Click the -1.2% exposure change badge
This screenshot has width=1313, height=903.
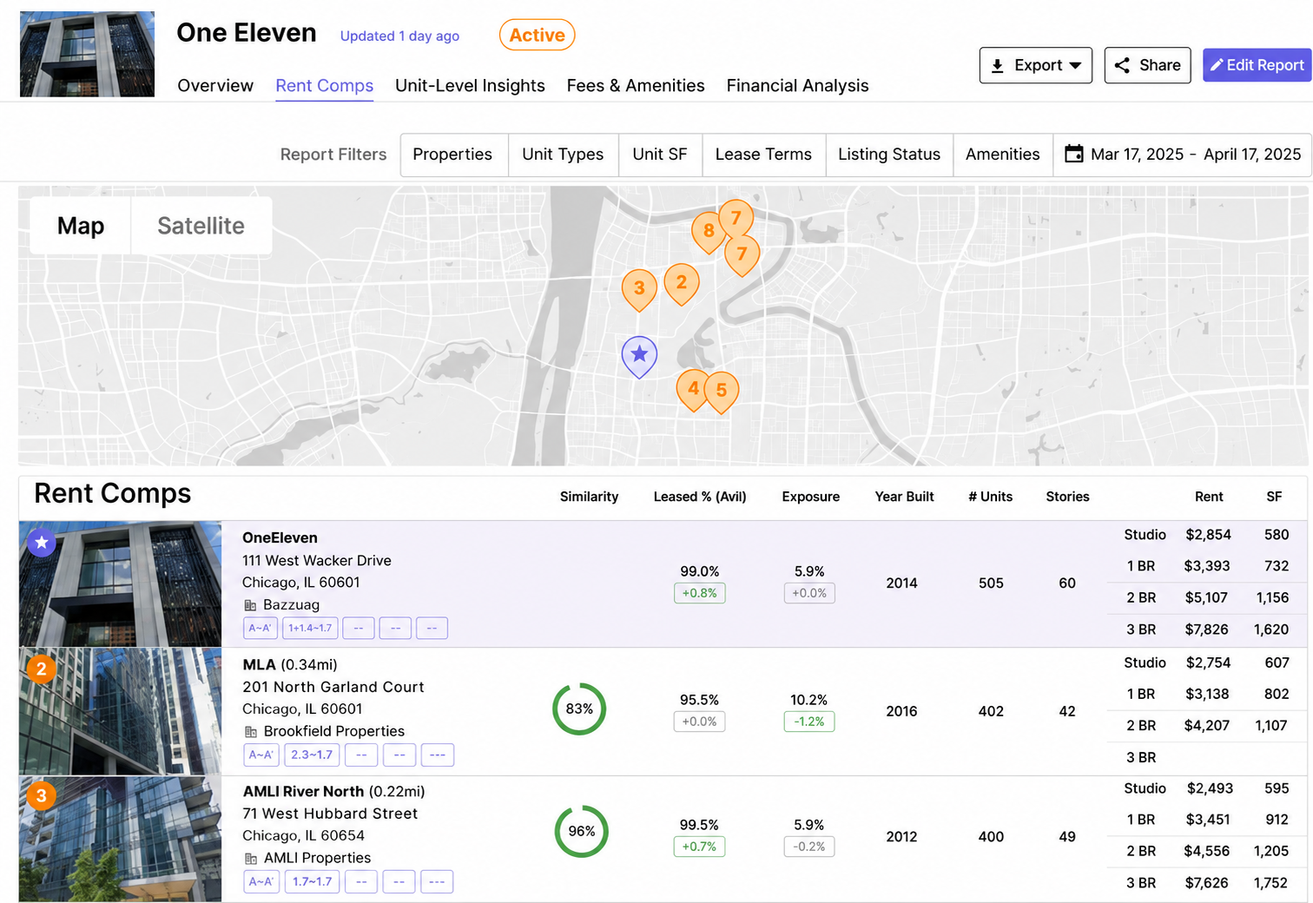coord(809,722)
